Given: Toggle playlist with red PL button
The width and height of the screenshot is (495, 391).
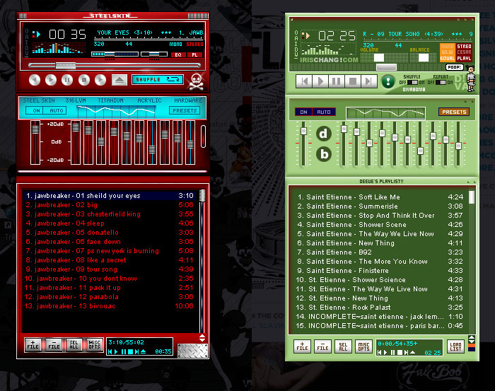Looking at the screenshot, I should [194, 54].
